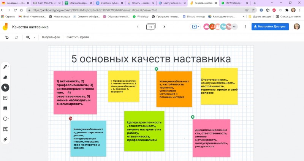Activate the Laser pointer tool
The image size is (304, 161).
point(5,139)
